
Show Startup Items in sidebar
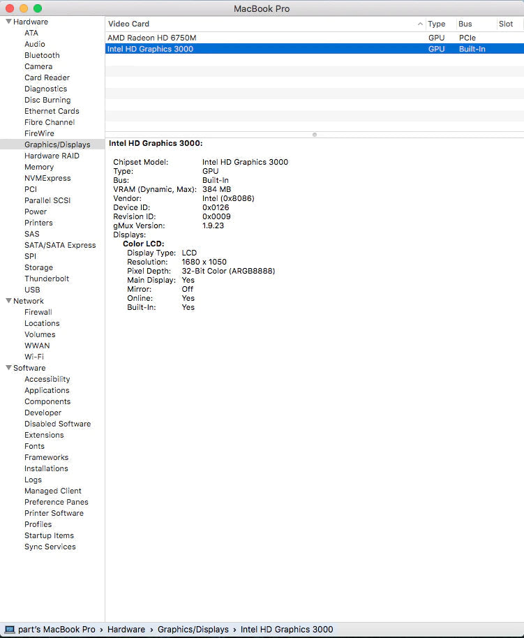tap(49, 535)
